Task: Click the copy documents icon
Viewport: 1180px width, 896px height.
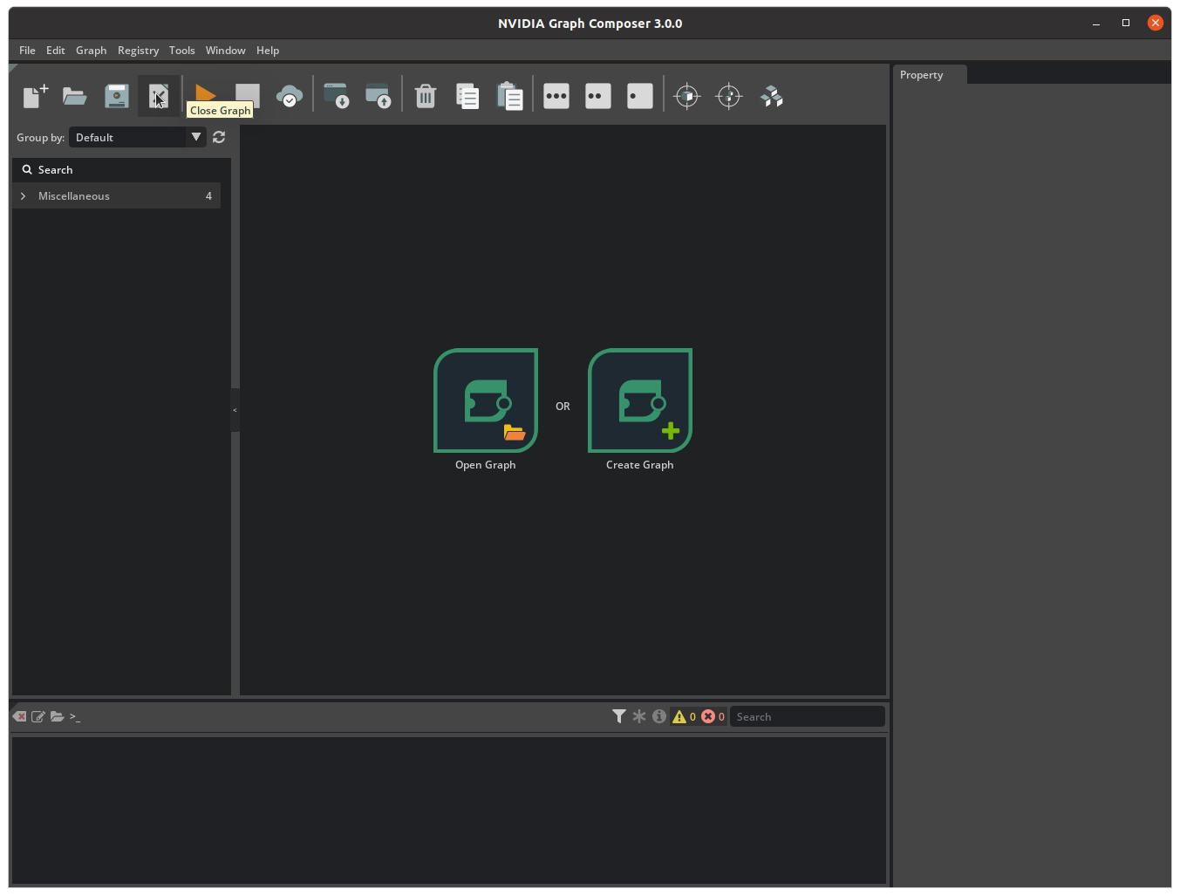Action: (x=467, y=96)
